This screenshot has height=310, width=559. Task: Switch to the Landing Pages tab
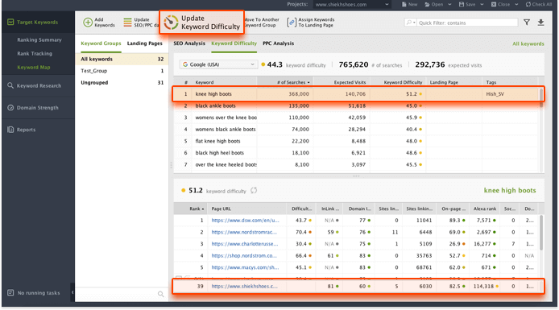click(145, 43)
